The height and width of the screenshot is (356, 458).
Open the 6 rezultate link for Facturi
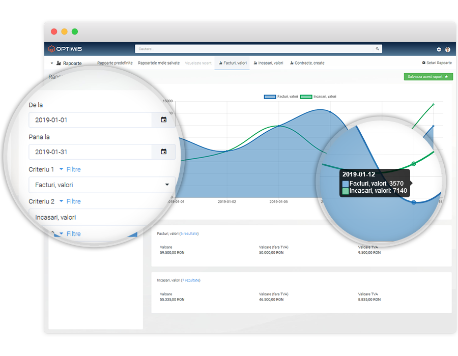190,234
